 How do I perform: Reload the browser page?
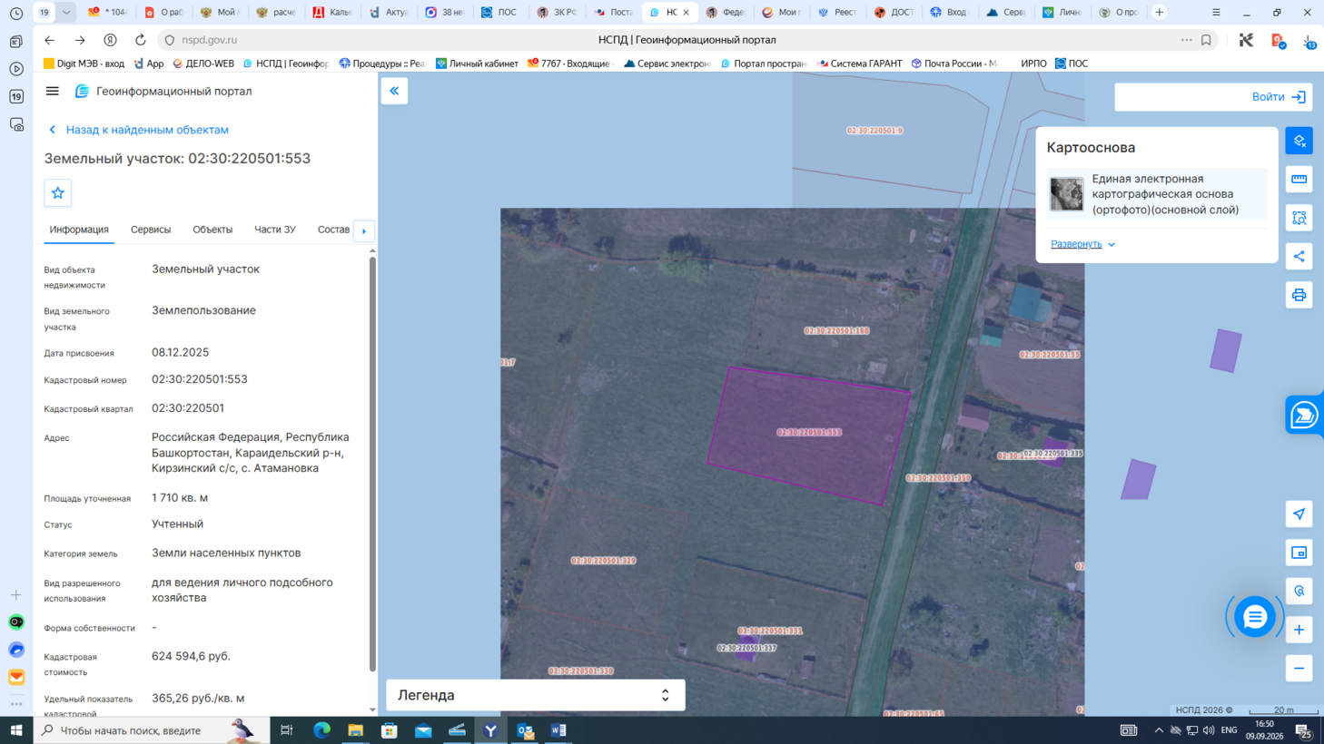click(140, 40)
